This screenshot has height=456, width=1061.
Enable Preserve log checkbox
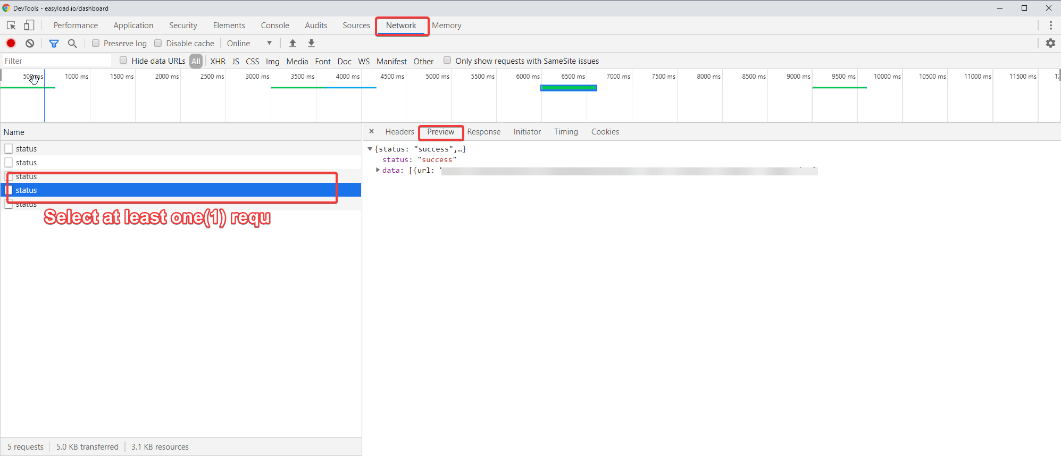[x=96, y=43]
